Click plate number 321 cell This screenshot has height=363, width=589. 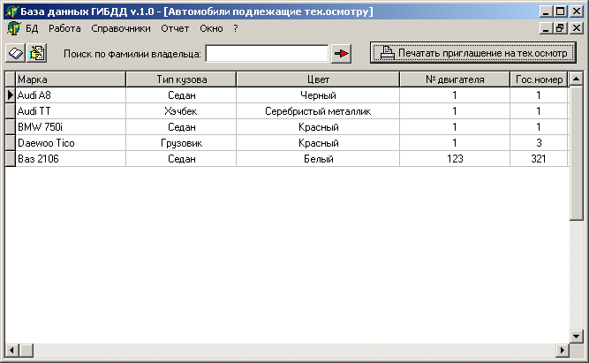[539, 159]
